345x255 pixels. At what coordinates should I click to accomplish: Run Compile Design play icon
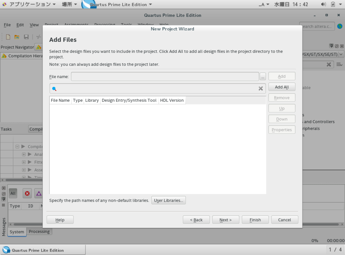point(23,146)
